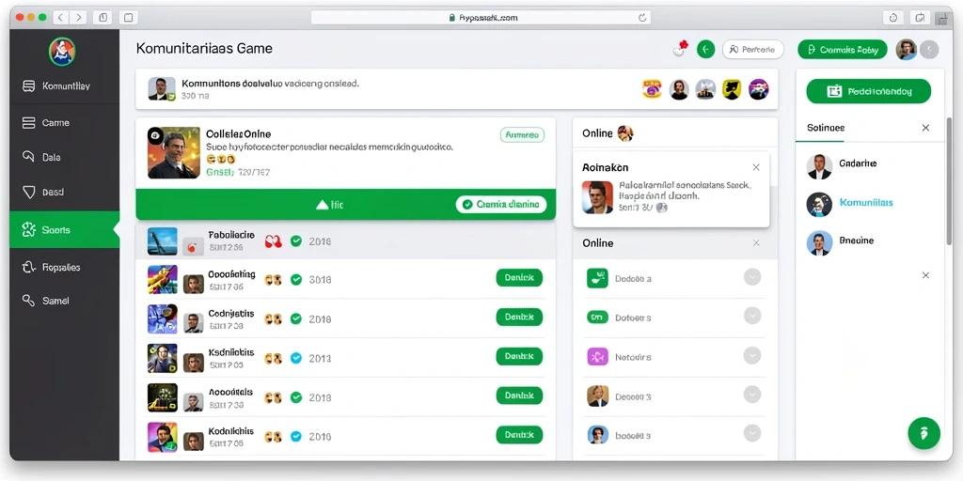Click the green floating button at bottom right

click(x=924, y=433)
